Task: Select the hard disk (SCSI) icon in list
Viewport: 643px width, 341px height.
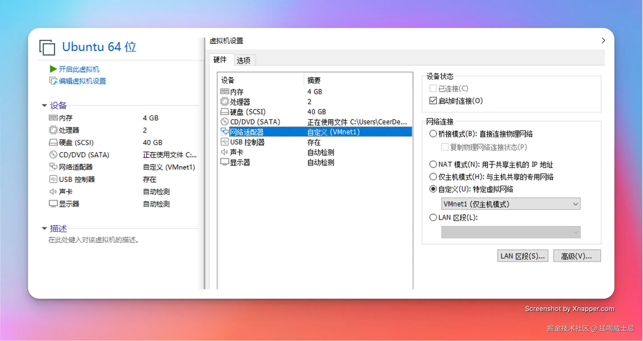Action: click(224, 112)
